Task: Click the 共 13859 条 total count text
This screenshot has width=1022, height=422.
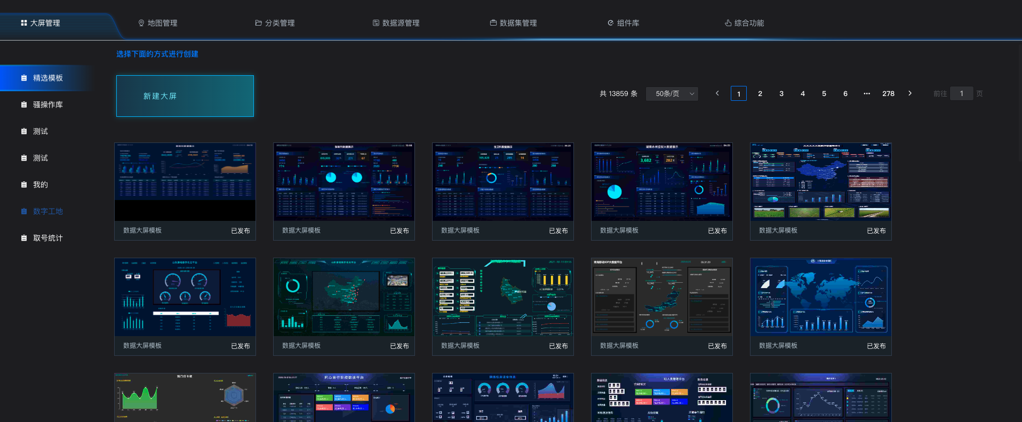Action: 618,93
